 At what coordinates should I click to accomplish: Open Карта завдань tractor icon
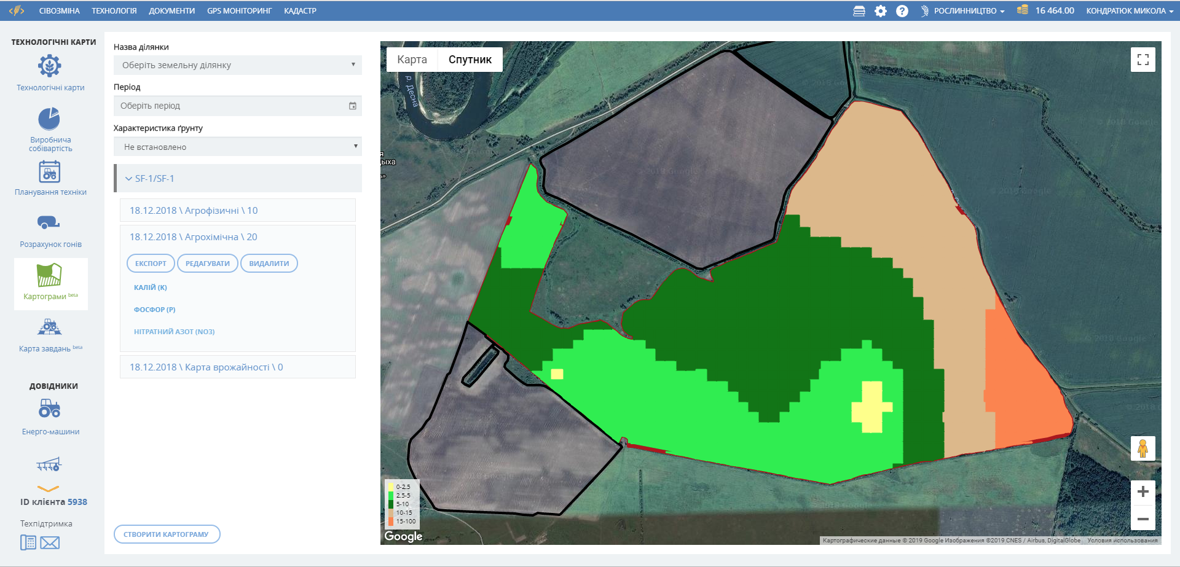[49, 327]
